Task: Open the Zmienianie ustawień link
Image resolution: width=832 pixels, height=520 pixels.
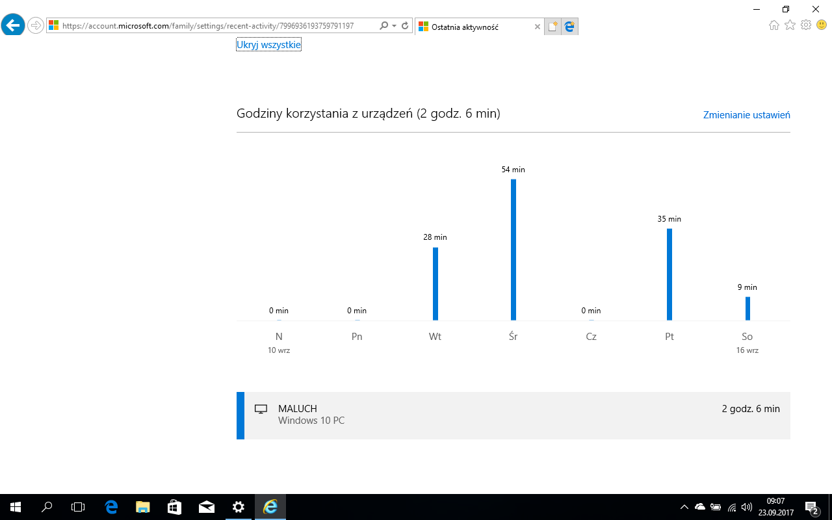Action: pyautogui.click(x=746, y=115)
